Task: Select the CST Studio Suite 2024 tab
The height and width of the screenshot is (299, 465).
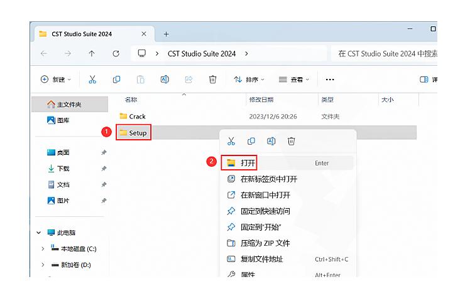Action: coord(93,34)
